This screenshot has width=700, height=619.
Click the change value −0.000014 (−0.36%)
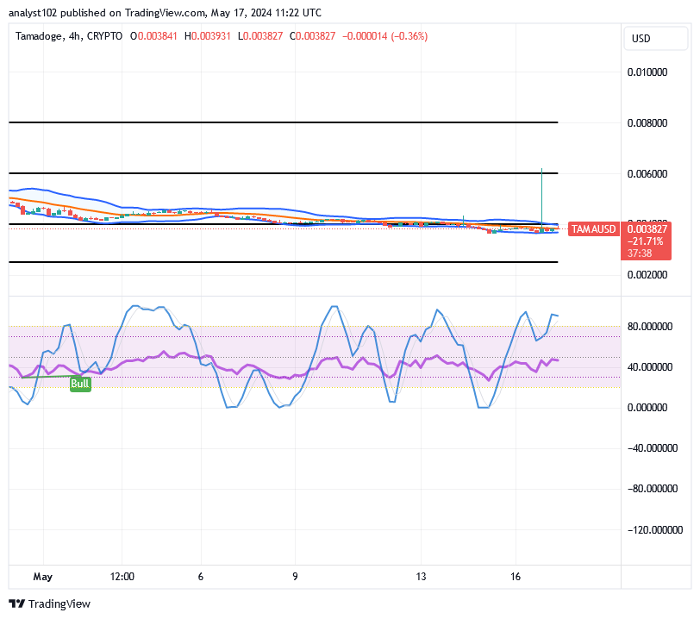(x=384, y=36)
